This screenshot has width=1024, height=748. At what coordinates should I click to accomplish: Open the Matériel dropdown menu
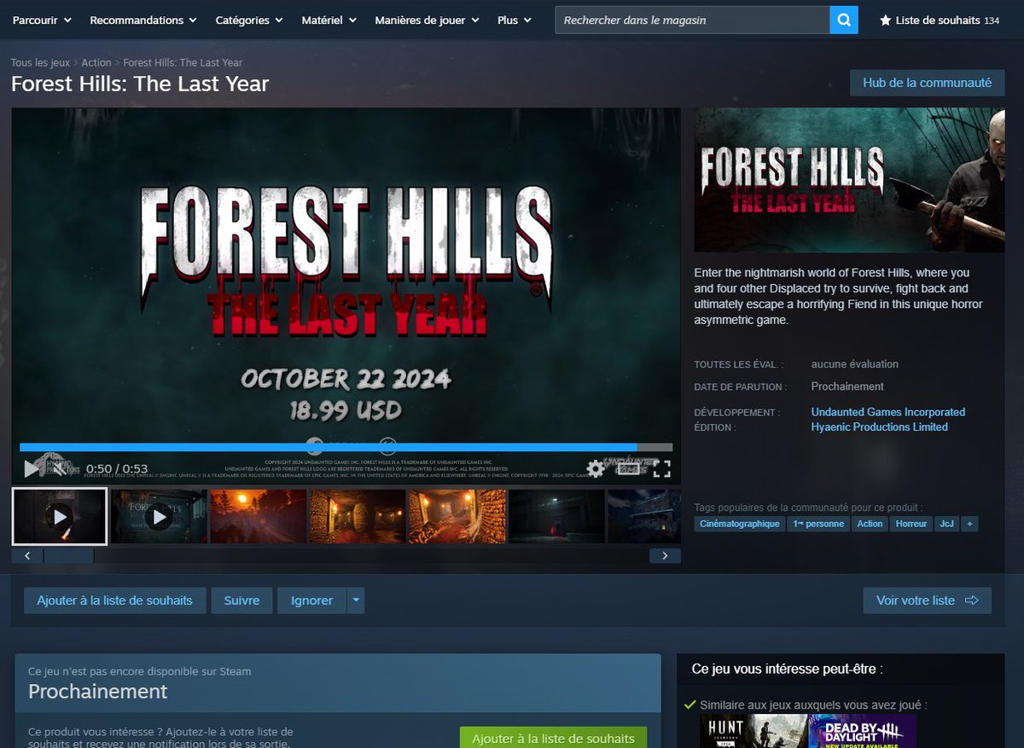pos(329,20)
